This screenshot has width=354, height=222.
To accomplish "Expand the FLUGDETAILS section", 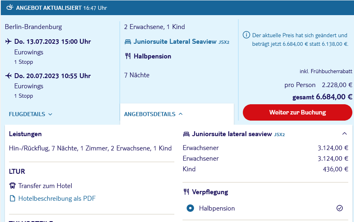I will [x=30, y=114].
